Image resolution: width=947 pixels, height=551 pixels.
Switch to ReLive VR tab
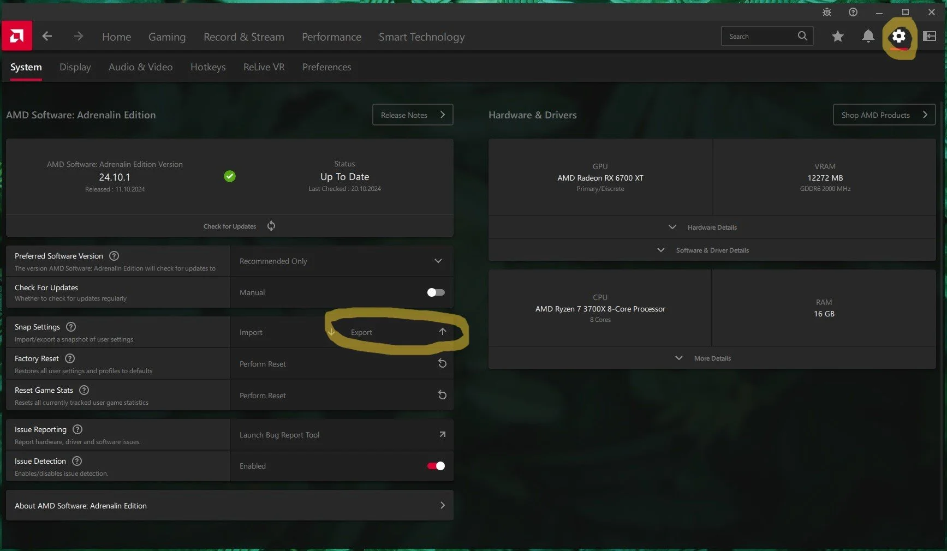(264, 67)
